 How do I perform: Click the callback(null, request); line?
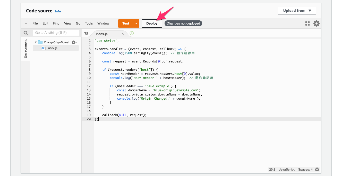point(124,115)
